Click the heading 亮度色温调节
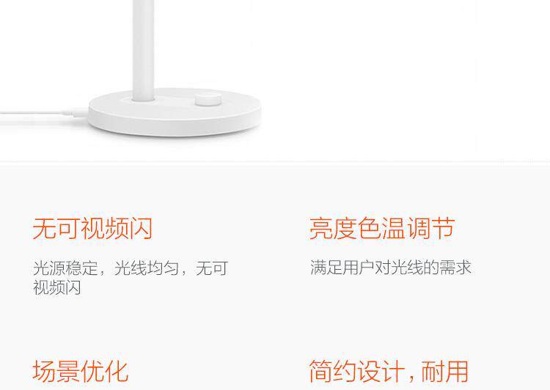The height and width of the screenshot is (390, 550). [382, 228]
